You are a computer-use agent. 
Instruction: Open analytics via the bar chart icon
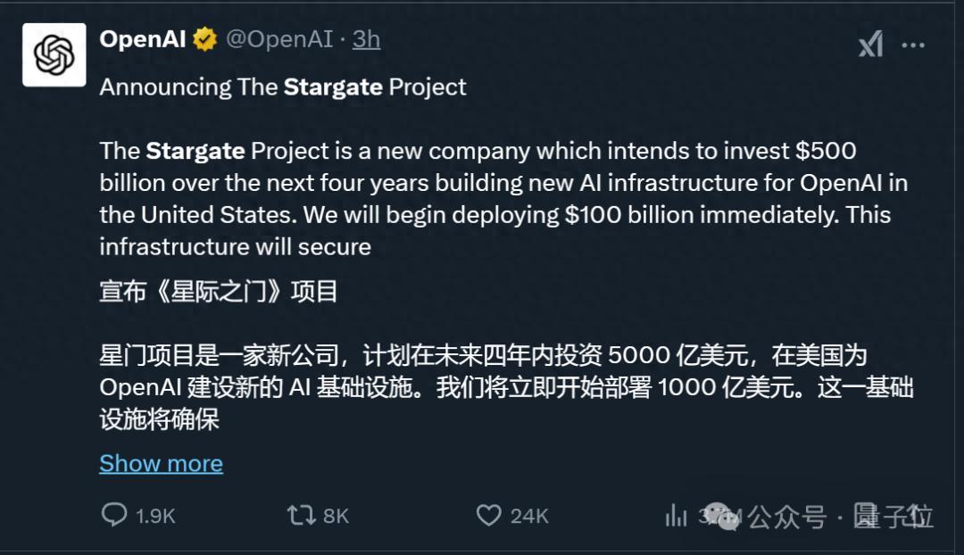pos(675,515)
